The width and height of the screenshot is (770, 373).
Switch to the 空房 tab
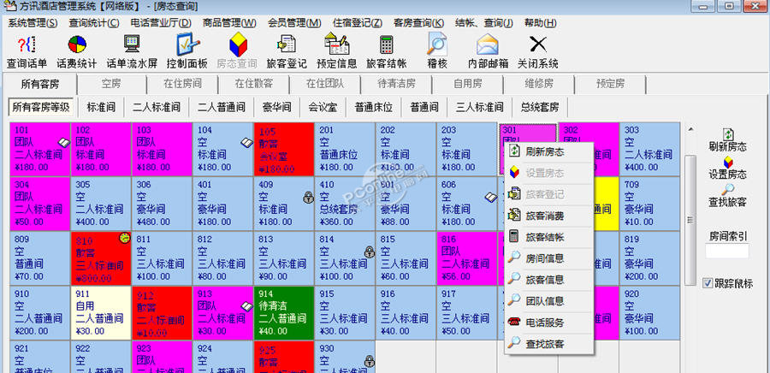[x=111, y=84]
